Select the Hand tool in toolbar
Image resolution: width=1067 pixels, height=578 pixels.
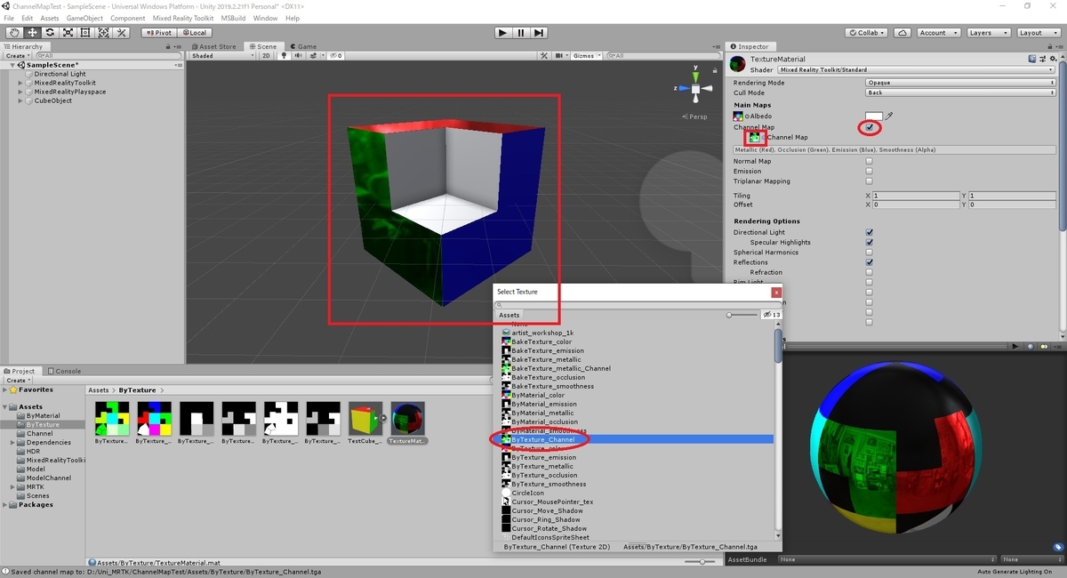[x=14, y=33]
